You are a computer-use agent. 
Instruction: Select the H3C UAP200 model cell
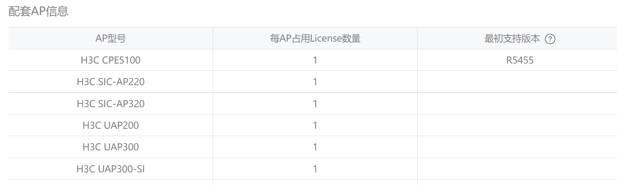[110, 125]
